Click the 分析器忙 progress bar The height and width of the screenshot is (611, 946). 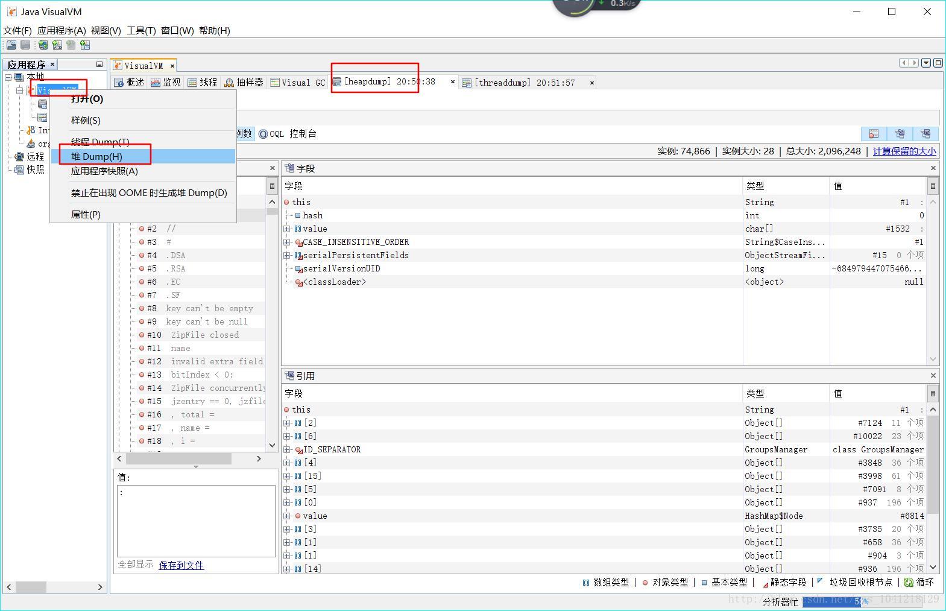(862, 601)
